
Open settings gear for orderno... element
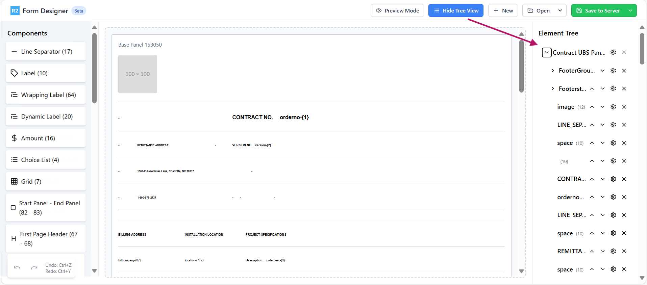pos(613,197)
